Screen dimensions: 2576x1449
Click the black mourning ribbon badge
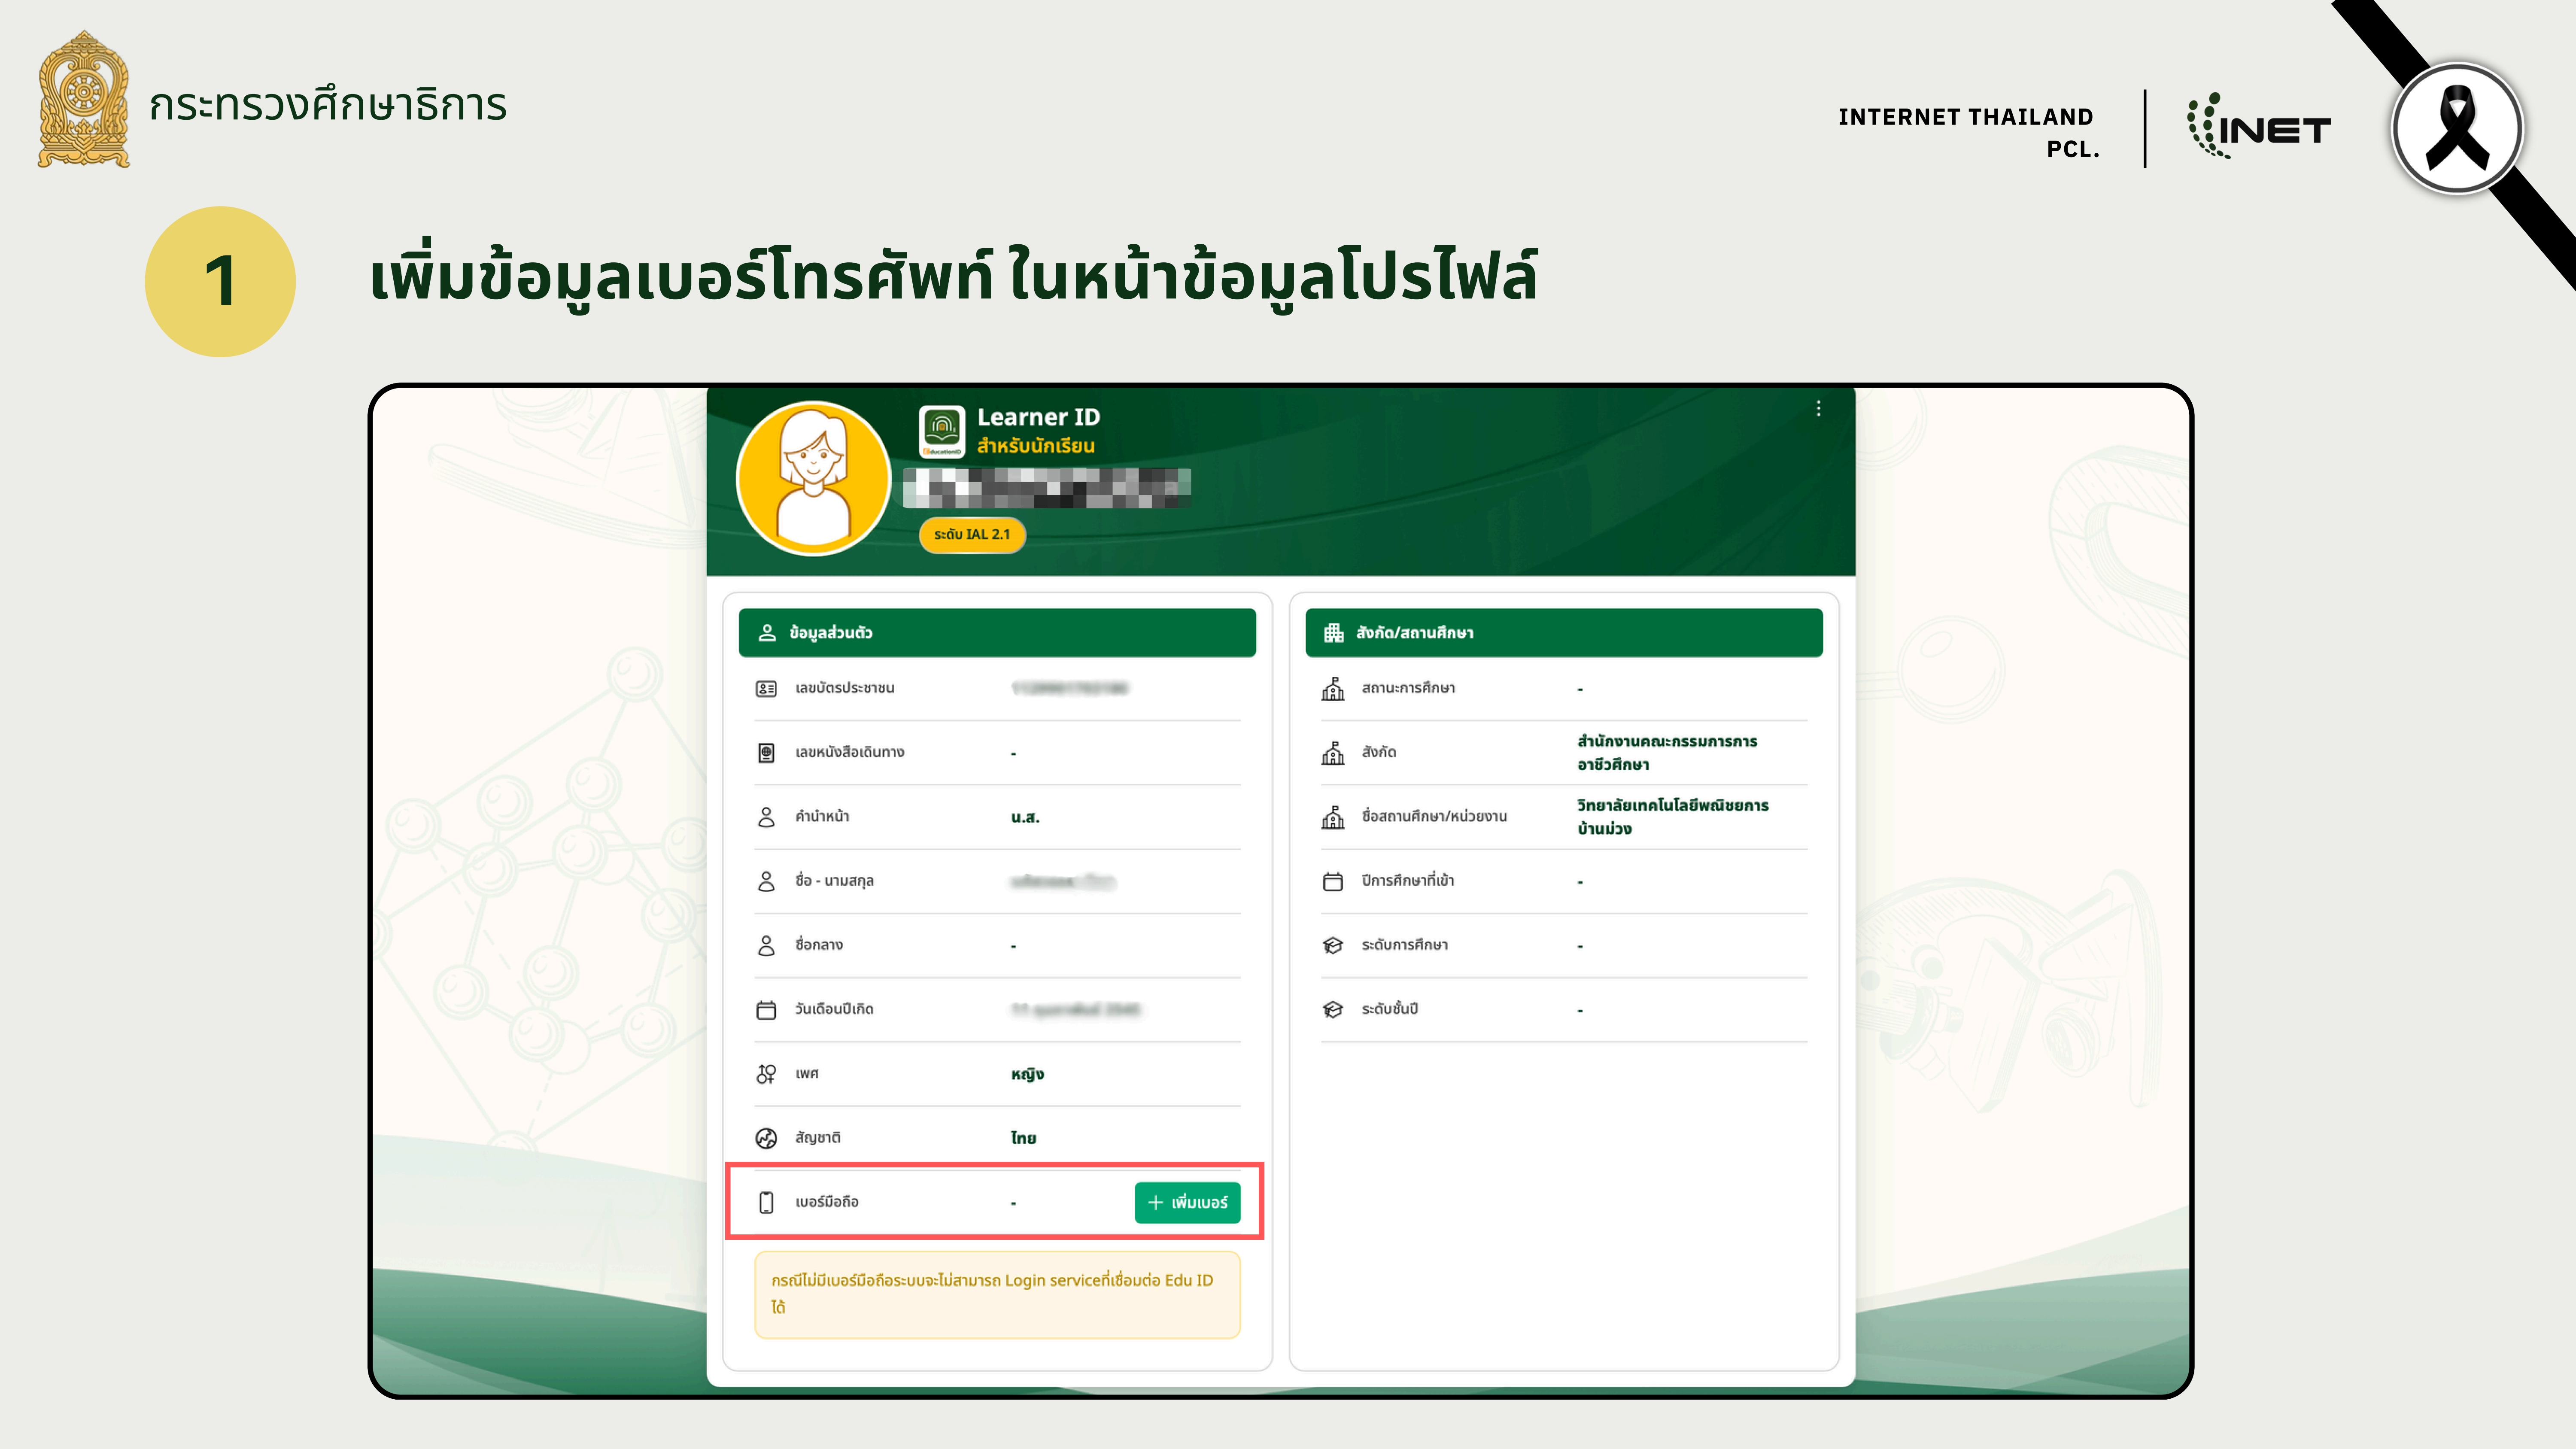(2457, 128)
